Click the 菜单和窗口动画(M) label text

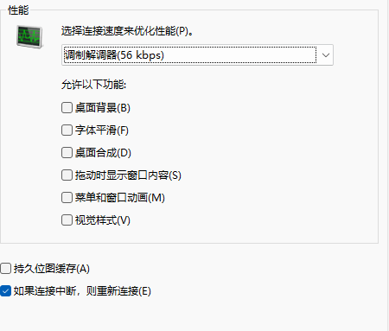click(x=120, y=198)
